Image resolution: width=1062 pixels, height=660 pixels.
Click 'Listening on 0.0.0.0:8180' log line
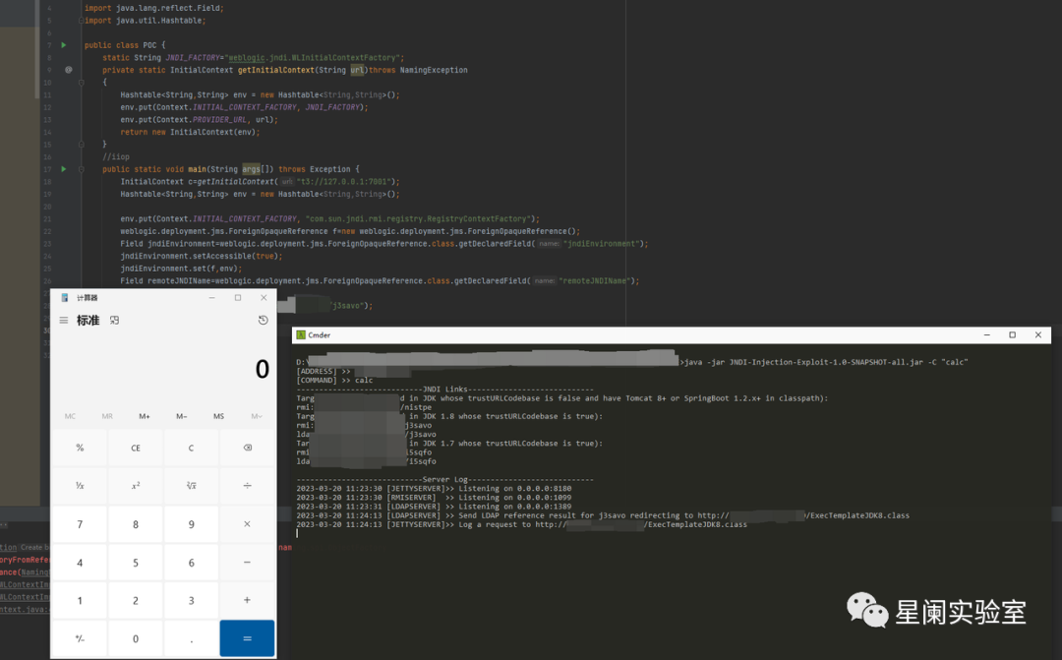514,488
